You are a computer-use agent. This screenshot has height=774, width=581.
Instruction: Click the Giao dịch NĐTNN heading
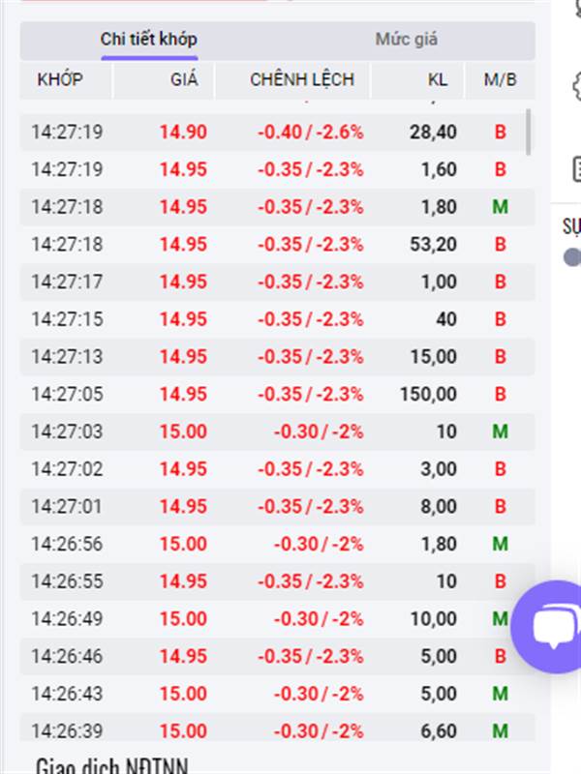(x=111, y=765)
